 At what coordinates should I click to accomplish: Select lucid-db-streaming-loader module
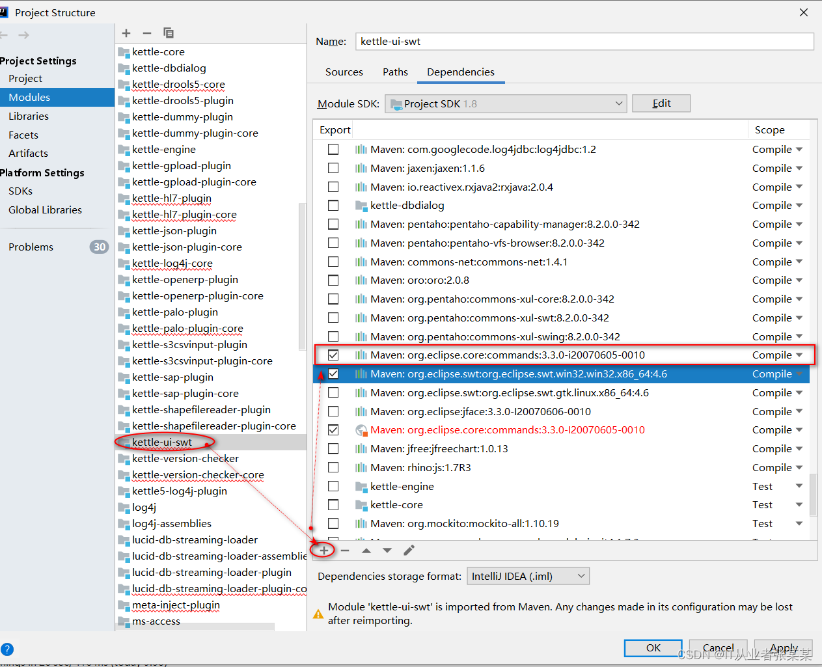pos(195,540)
